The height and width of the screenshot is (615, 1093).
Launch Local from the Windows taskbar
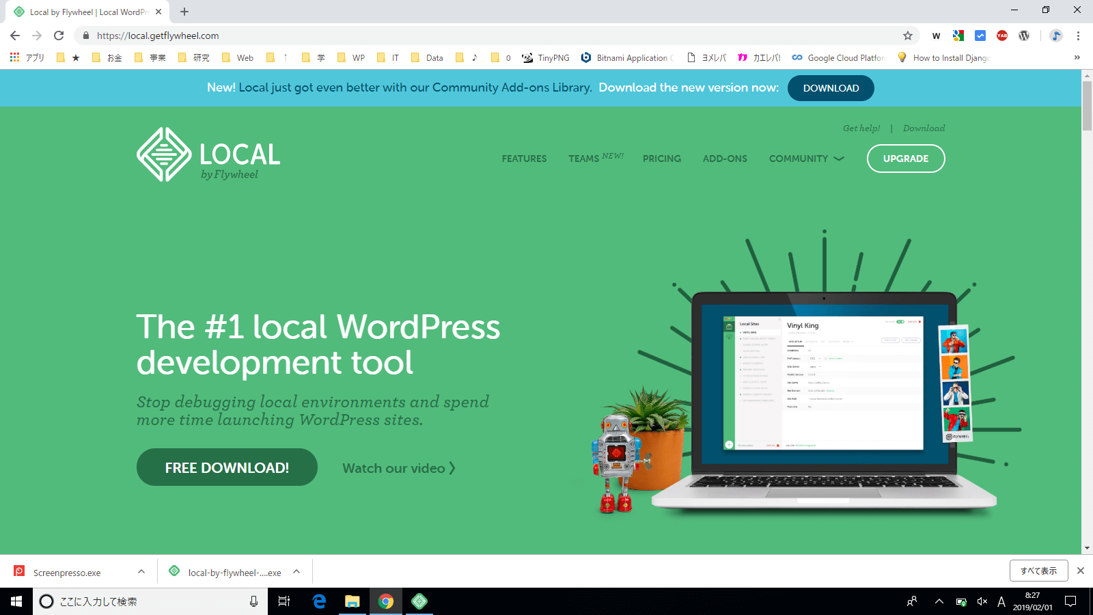419,601
